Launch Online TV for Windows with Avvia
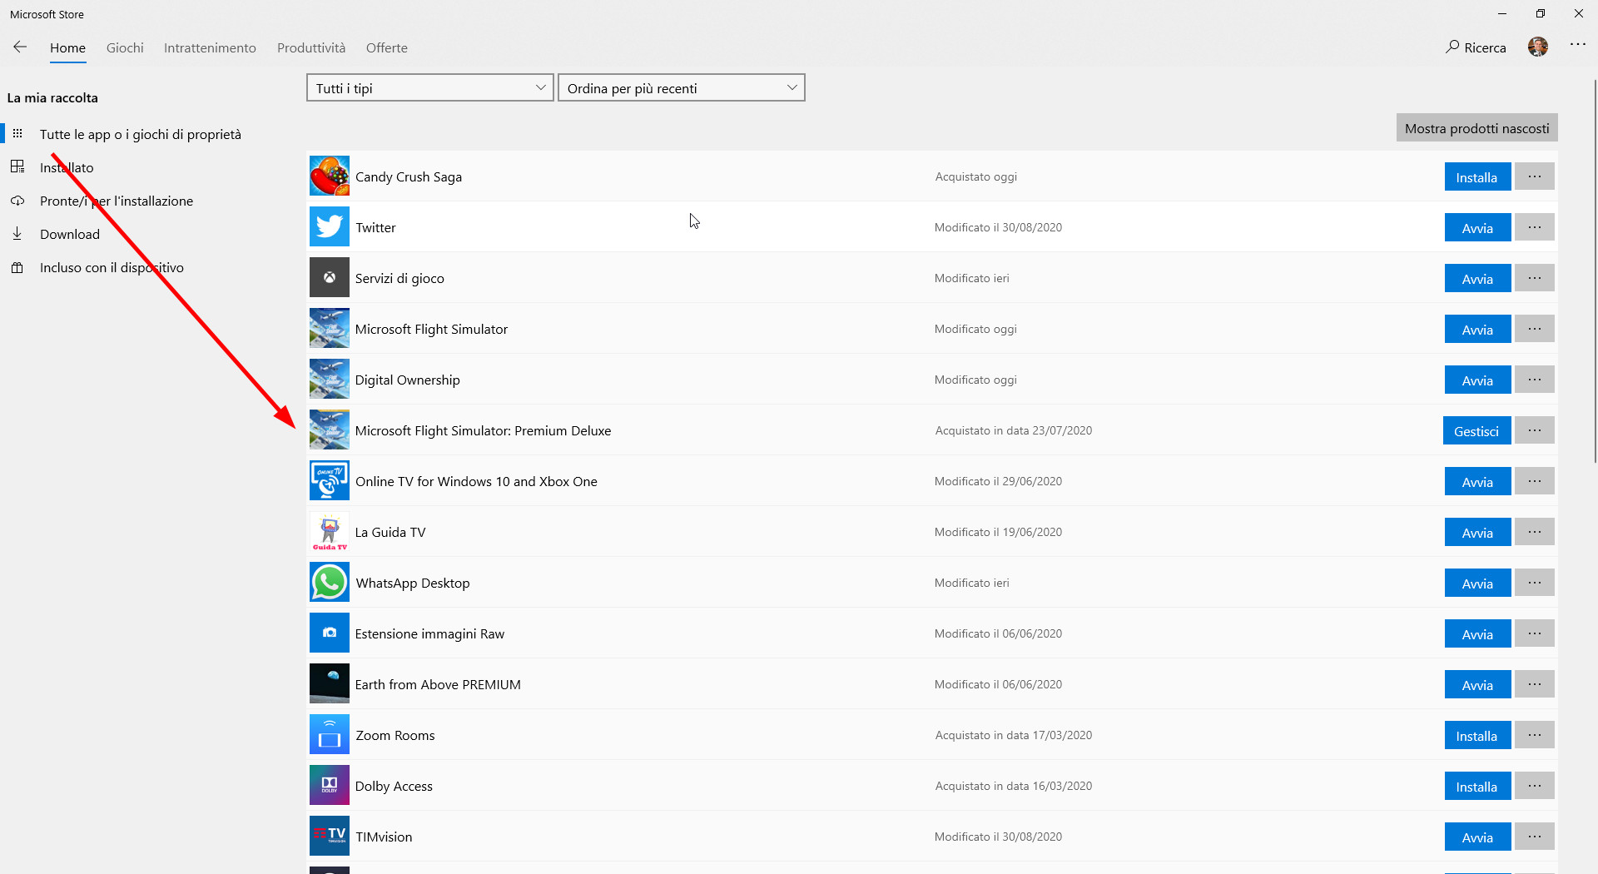The image size is (1598, 874). click(1477, 482)
